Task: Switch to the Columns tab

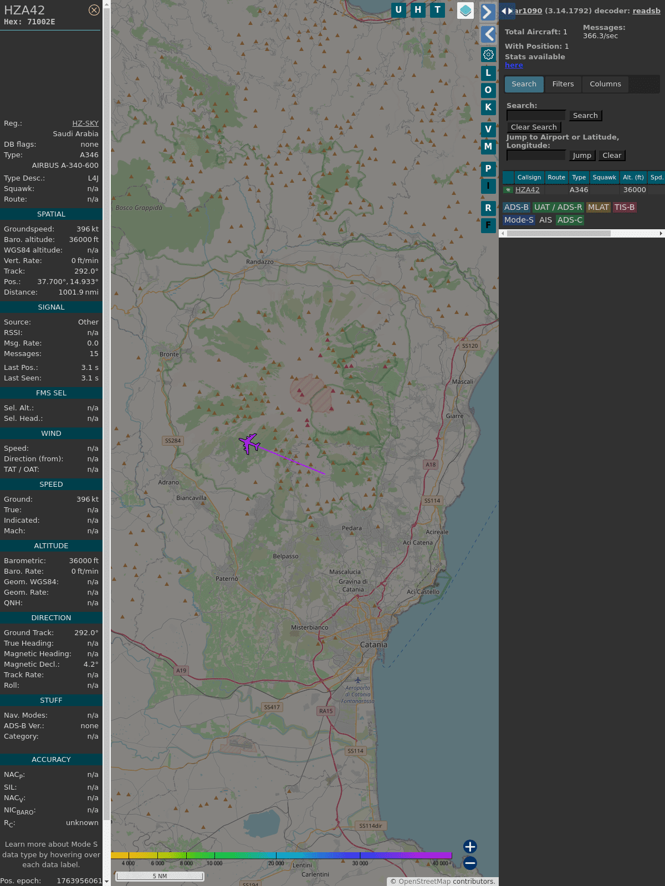Action: pos(605,84)
